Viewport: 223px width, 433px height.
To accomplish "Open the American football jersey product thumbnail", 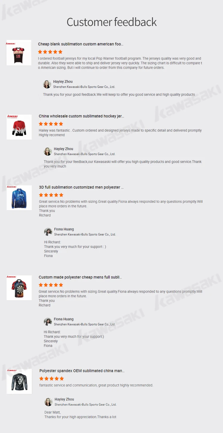I will click(19, 52).
